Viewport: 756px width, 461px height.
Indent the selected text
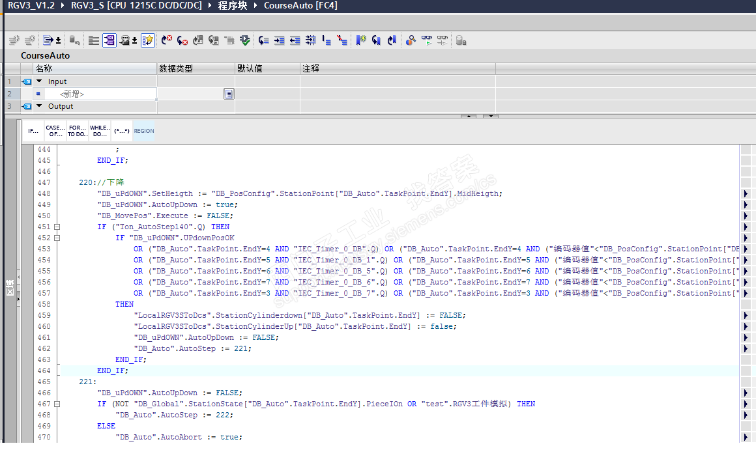coord(279,40)
